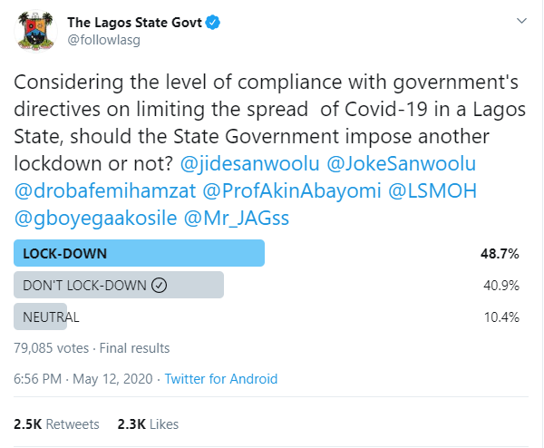Open the tweet options chevron menu
The image size is (544, 448).
[x=521, y=21]
